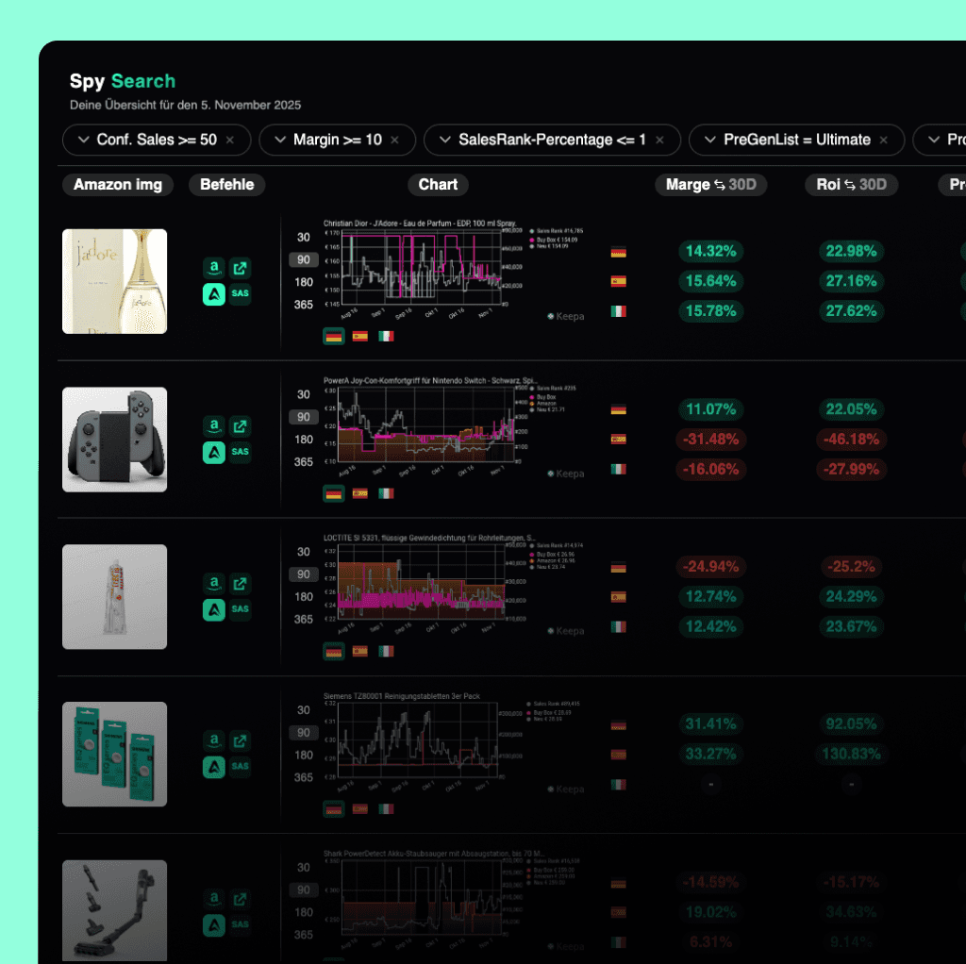This screenshot has height=964, width=966.
Task: Click the green A icon in Dior row
Action: click(214, 293)
